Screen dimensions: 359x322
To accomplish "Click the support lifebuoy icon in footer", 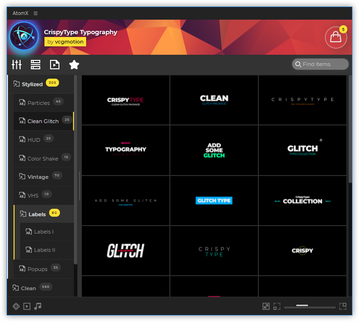I will (16, 306).
